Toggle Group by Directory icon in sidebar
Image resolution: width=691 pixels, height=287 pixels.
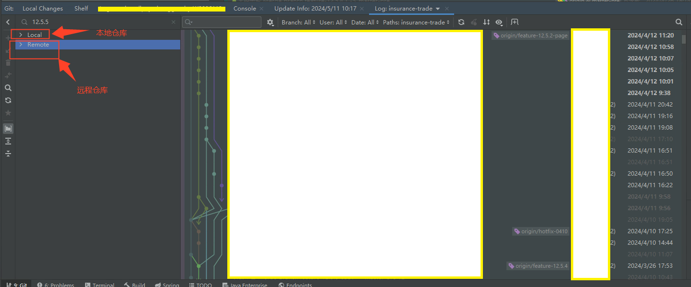[x=8, y=129]
